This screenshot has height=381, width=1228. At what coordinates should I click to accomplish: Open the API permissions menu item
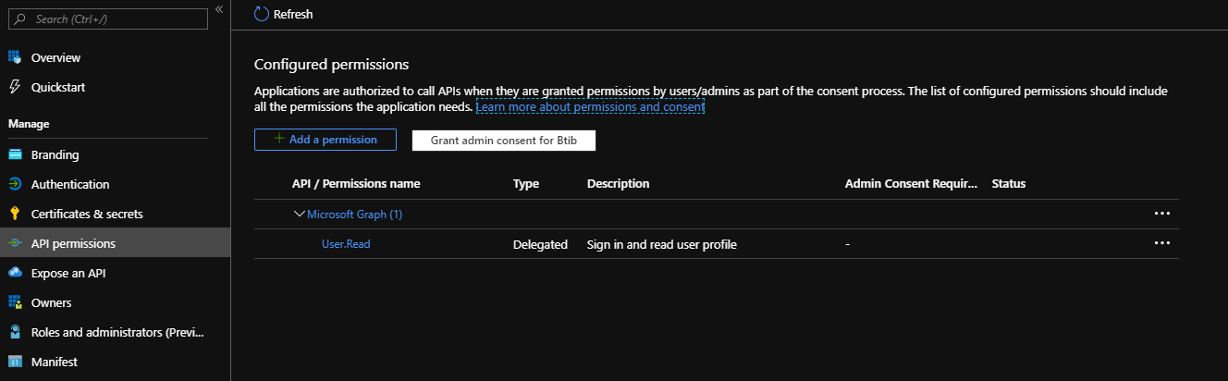(73, 243)
